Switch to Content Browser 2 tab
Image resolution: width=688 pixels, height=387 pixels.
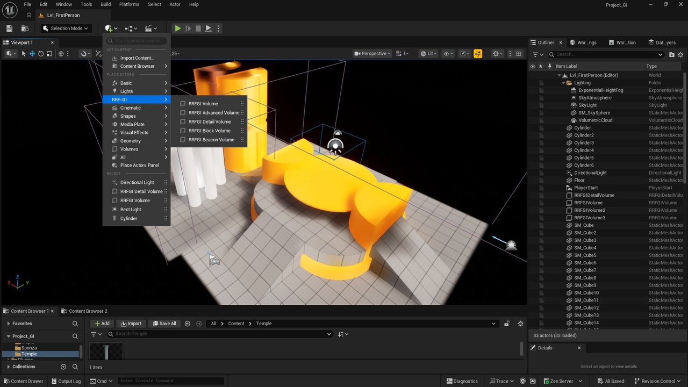(x=84, y=311)
